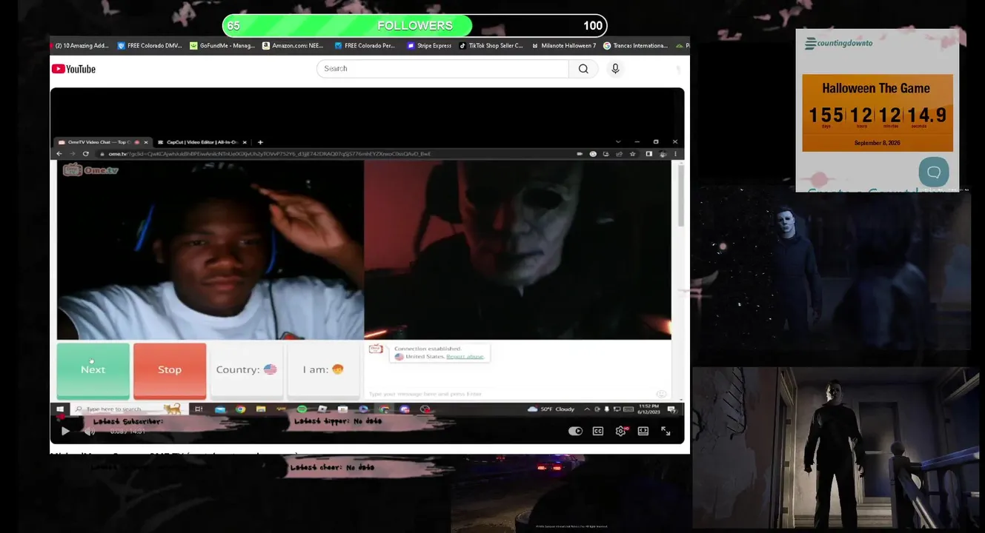Open Milanote Halloween 7 bookmark
This screenshot has width=985, height=533.
tap(563, 46)
